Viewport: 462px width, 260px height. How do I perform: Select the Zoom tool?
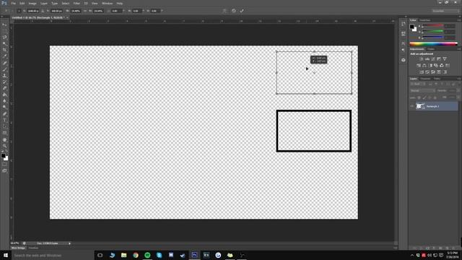click(4, 146)
